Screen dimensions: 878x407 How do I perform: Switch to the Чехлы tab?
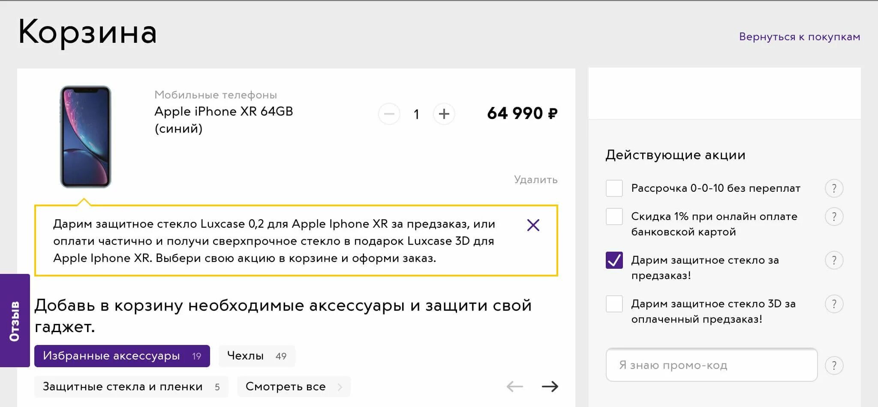pos(257,356)
